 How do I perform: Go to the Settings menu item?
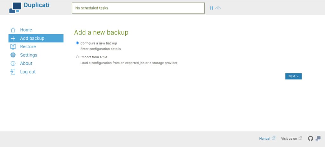coord(29,55)
